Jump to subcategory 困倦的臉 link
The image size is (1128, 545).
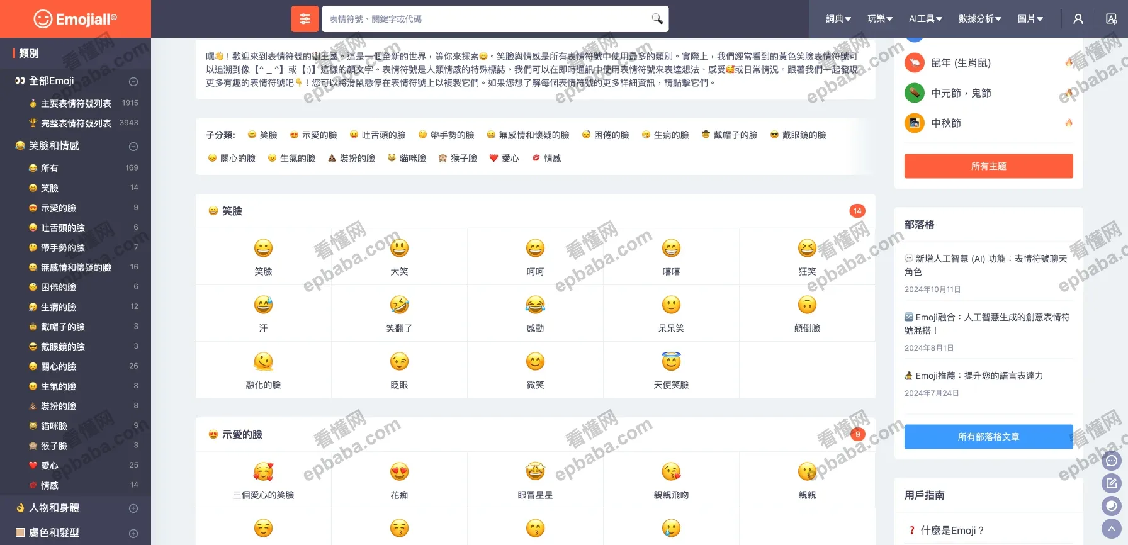pyautogui.click(x=605, y=135)
